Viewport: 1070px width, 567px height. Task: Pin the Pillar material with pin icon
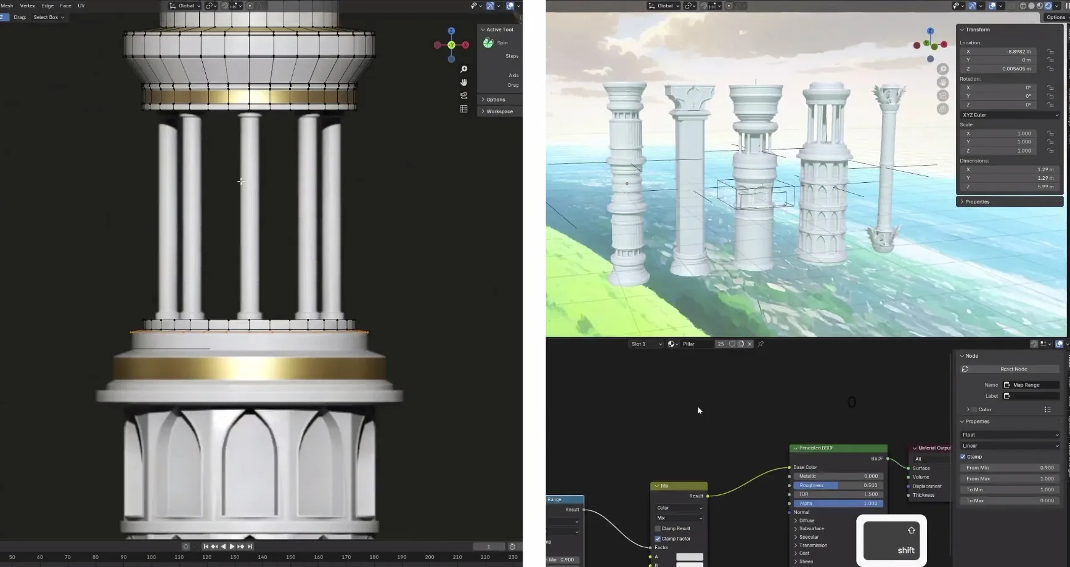[x=761, y=344]
